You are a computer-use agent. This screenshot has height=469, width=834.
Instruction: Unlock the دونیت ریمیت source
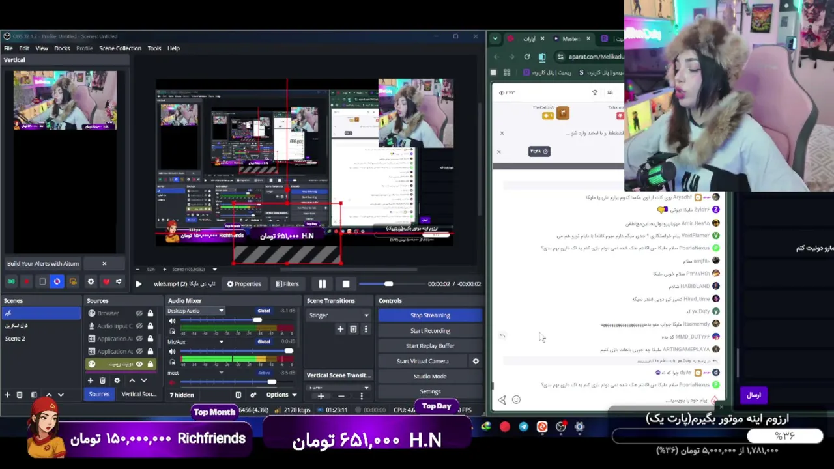(151, 364)
